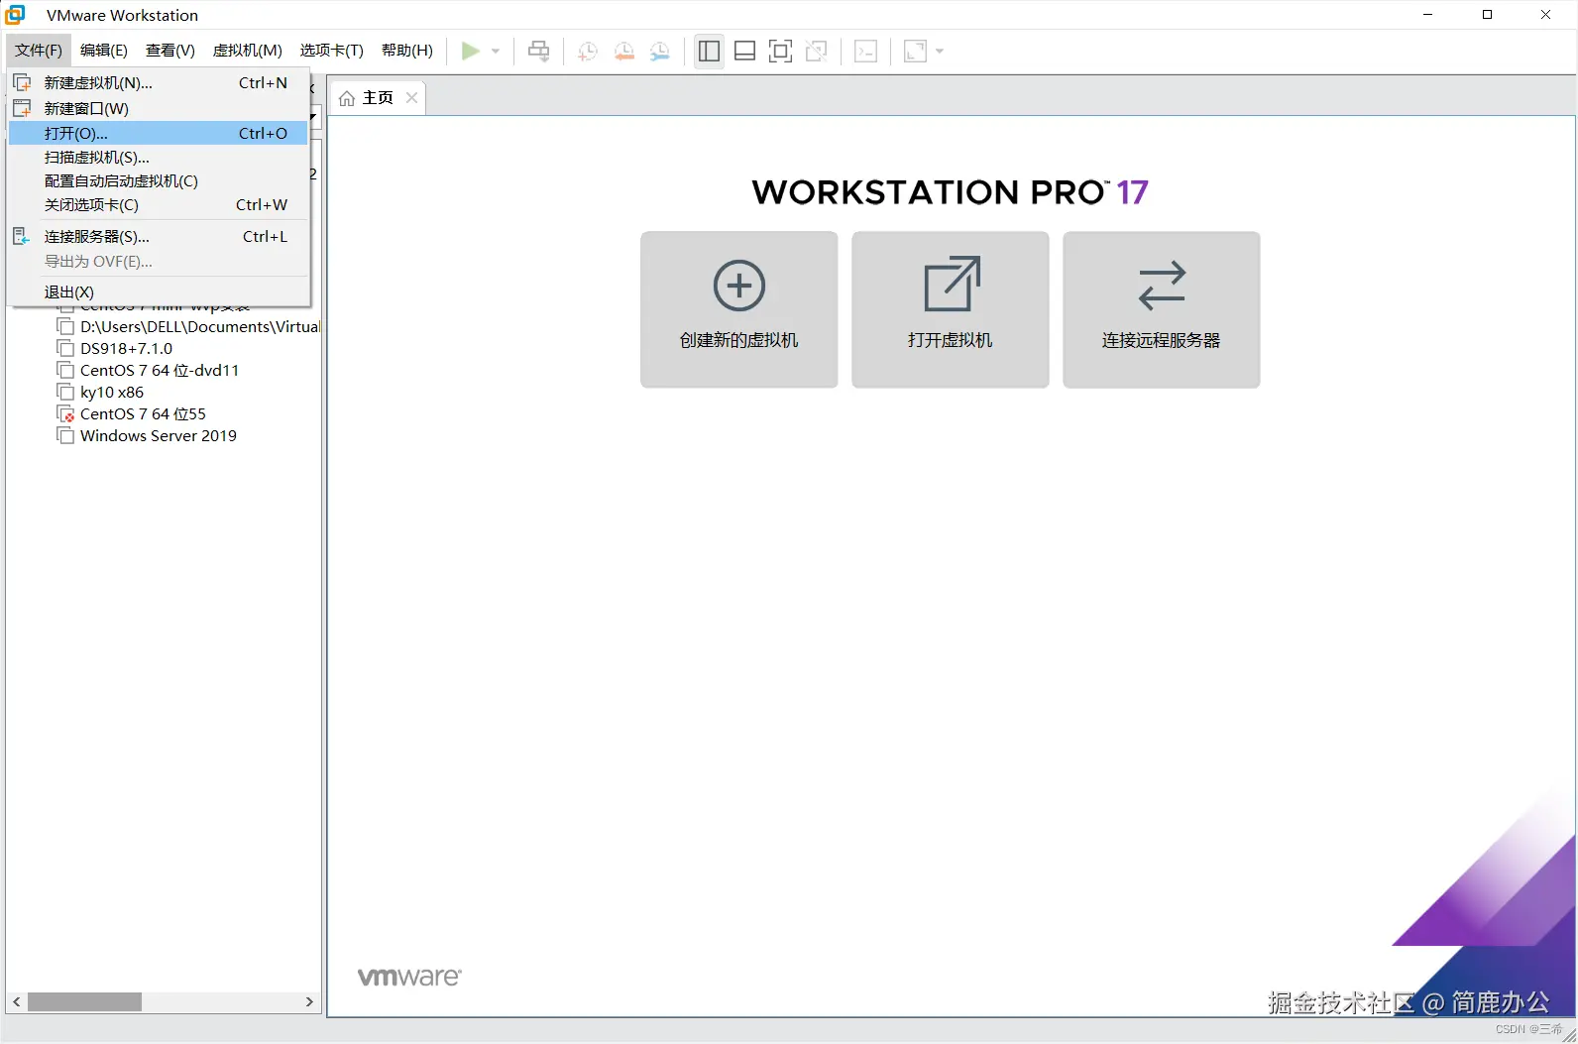Choose 新建虚拟机(N)... from File menu
Image resolution: width=1578 pixels, height=1044 pixels.
pyautogui.click(x=159, y=83)
